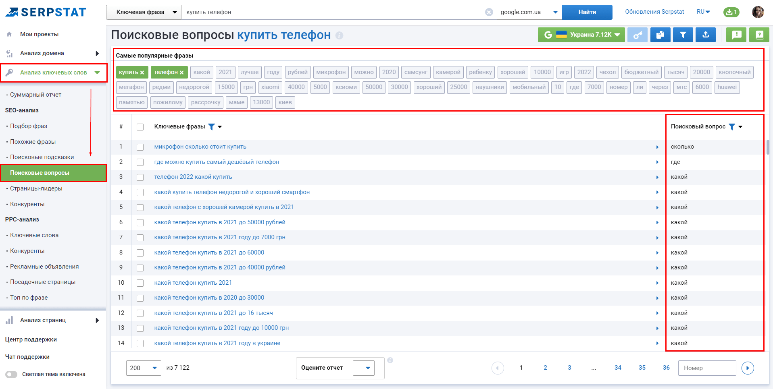Screen dimensions: 773x389
Task: Open Страницы-лидеры in the sidebar
Action: (x=36, y=188)
